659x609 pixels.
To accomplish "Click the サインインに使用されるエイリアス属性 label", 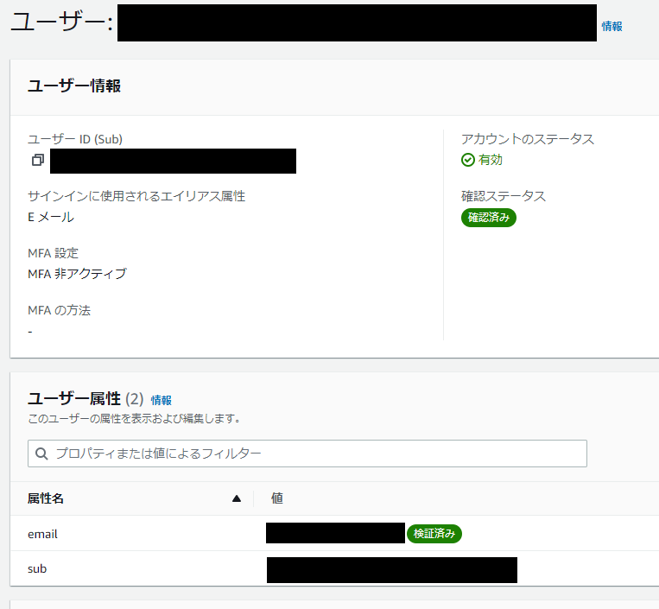I will click(x=136, y=196).
